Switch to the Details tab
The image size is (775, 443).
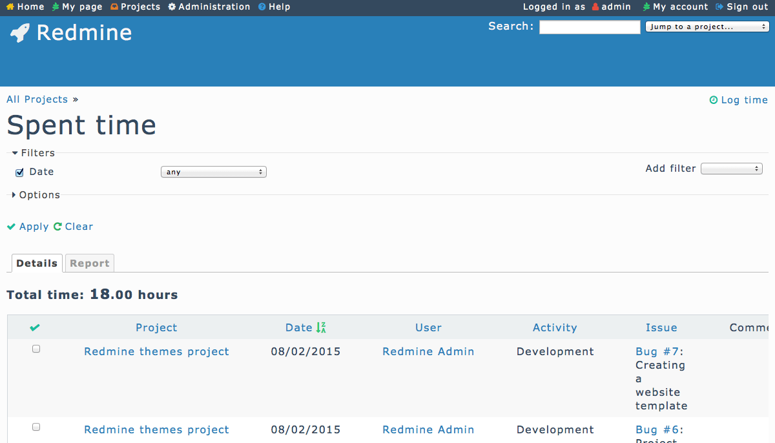coord(37,263)
